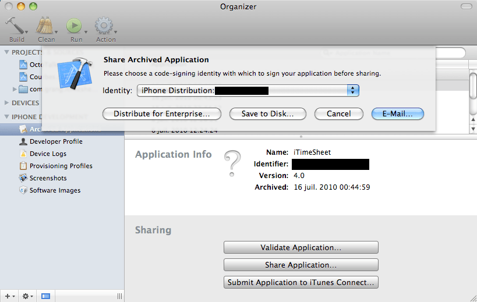Viewport: 477px width, 302px height.
Task: Click the E-Mail button
Action: 397,114
